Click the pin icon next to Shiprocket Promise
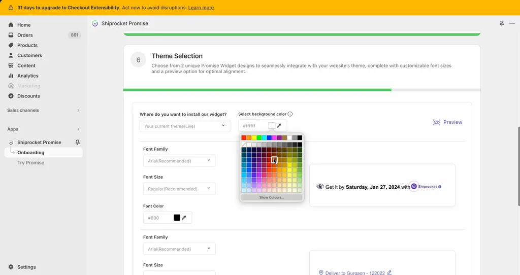520x275 pixels. pos(78,143)
